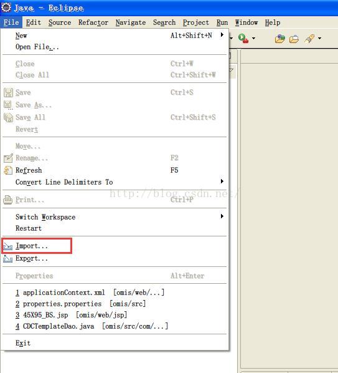This screenshot has height=373, width=338.
Task: Open recent file applicationContext.xml
Action: tap(115, 293)
